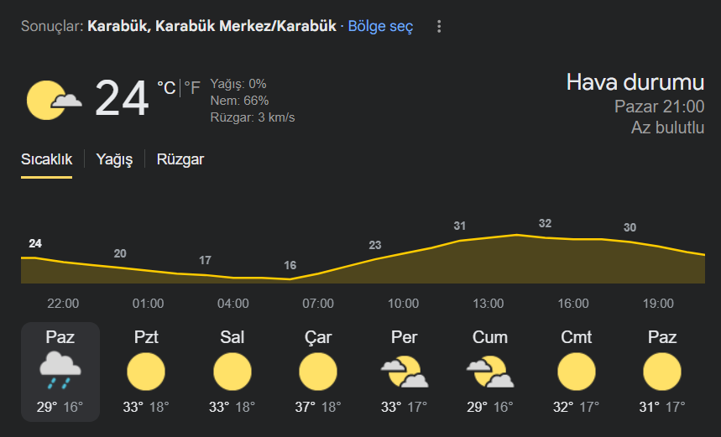Open the Sıcaklık tab

tap(46, 159)
